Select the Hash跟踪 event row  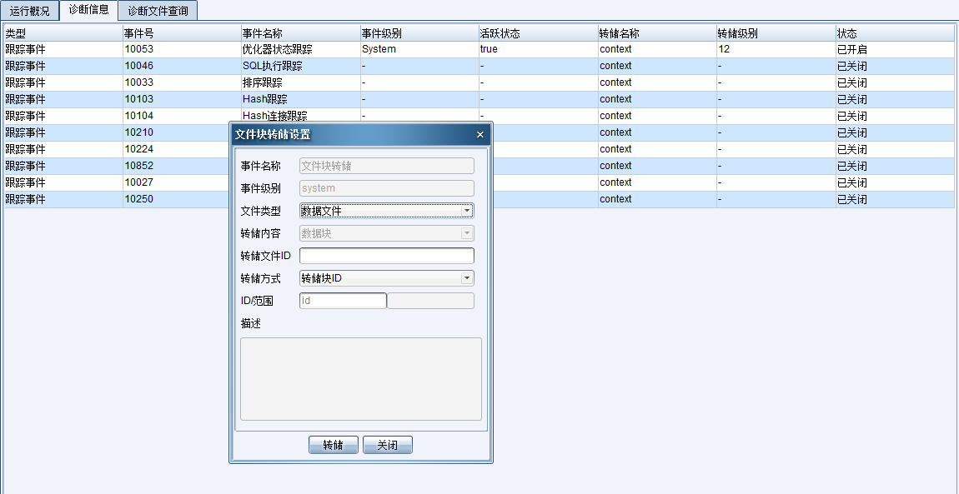point(125,99)
